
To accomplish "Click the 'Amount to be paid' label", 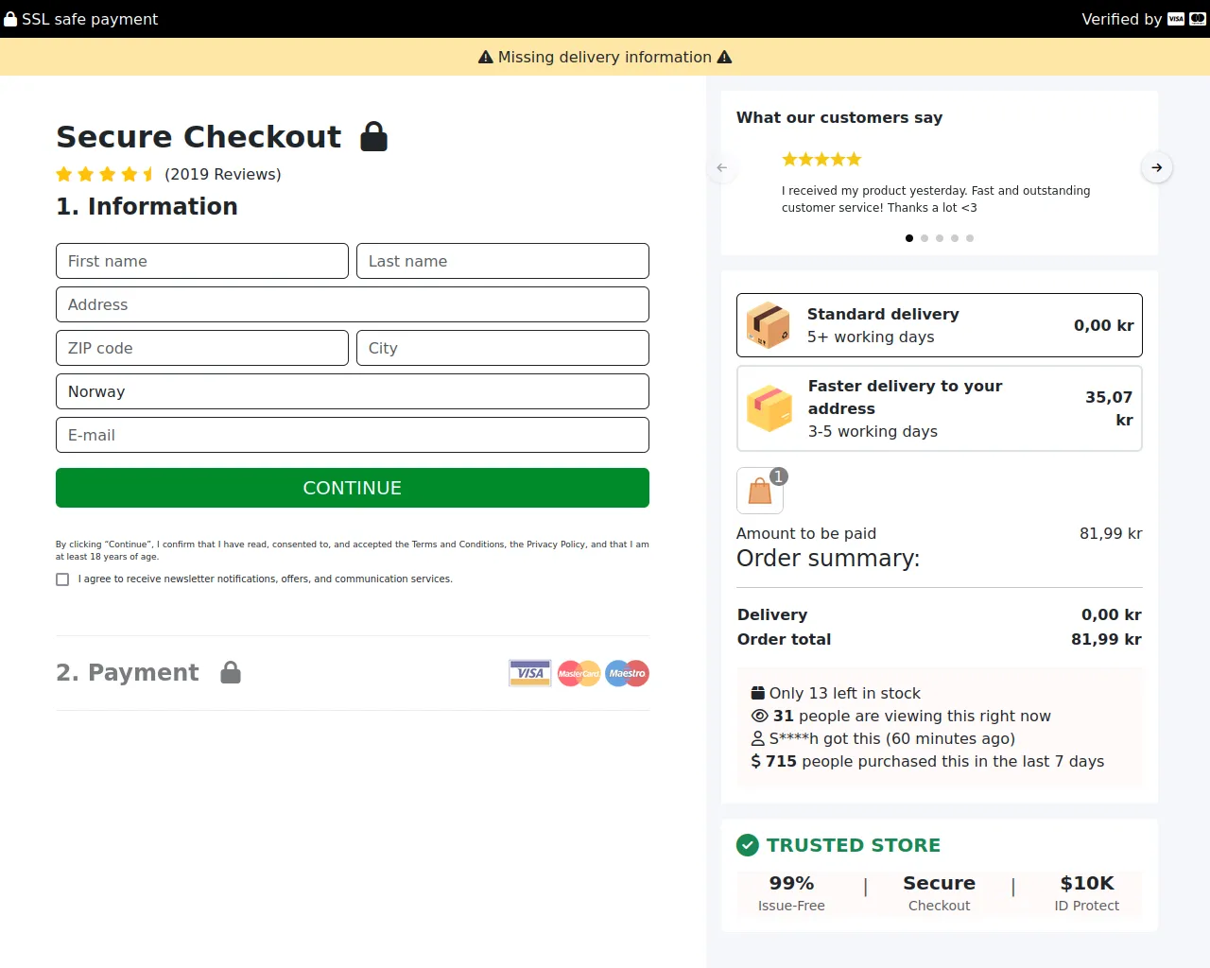I will (x=806, y=533).
